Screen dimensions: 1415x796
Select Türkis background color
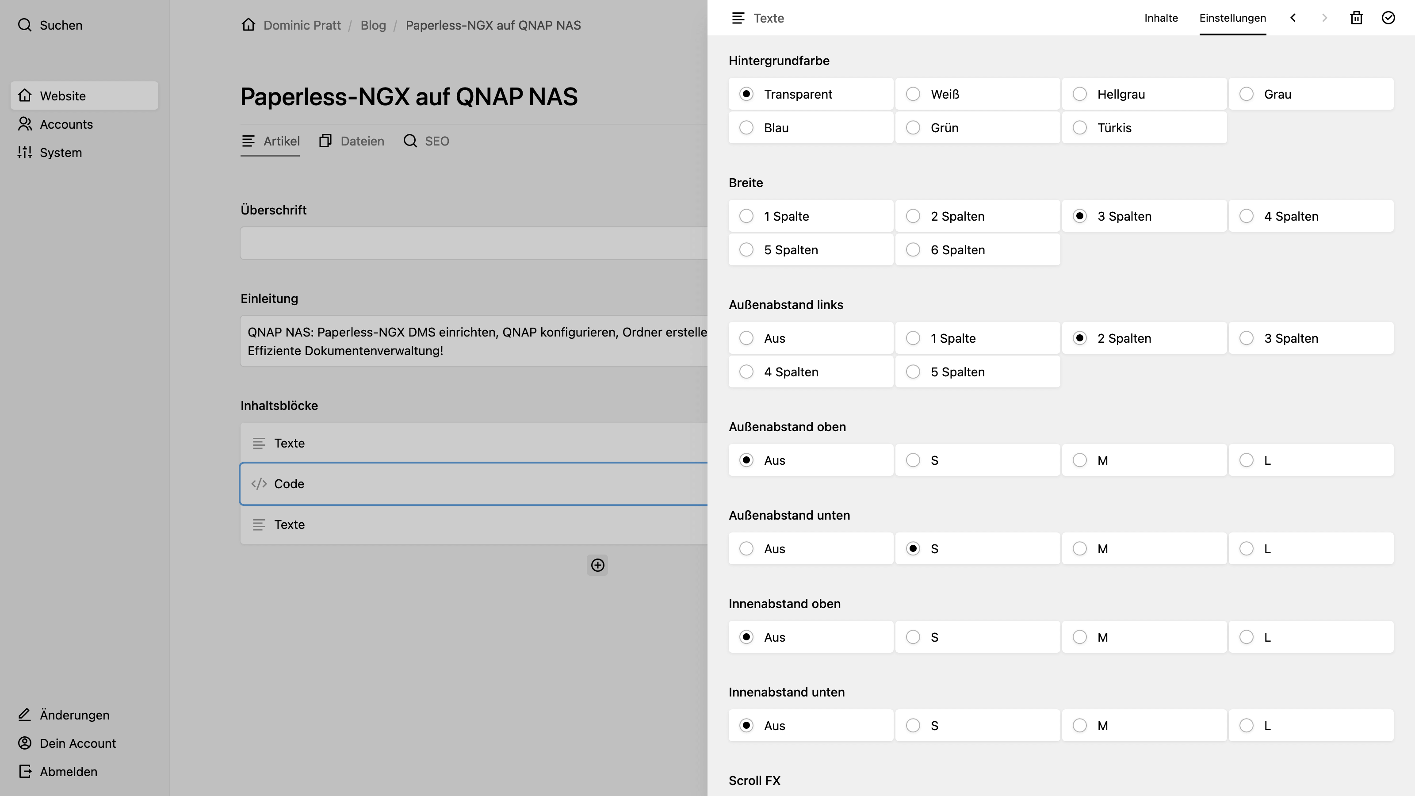pyautogui.click(x=1143, y=128)
